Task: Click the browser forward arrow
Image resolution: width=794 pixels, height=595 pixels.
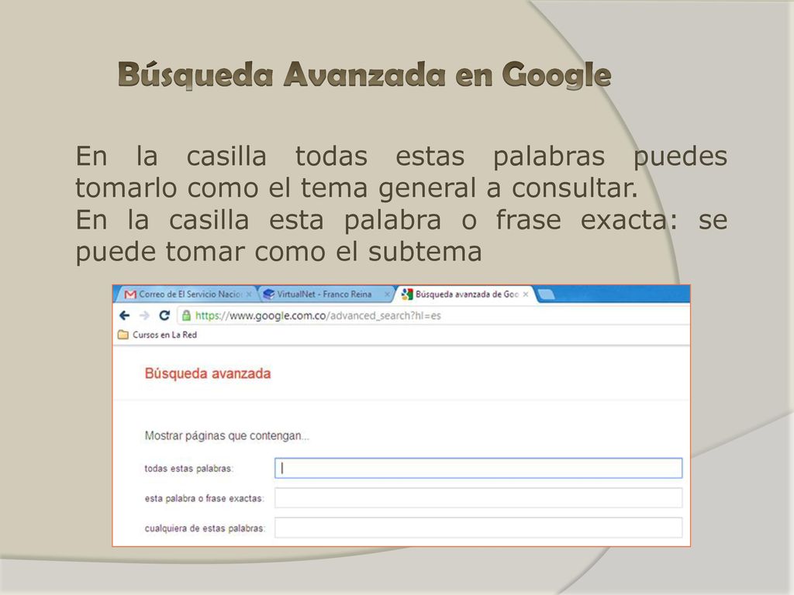Action: coord(144,316)
